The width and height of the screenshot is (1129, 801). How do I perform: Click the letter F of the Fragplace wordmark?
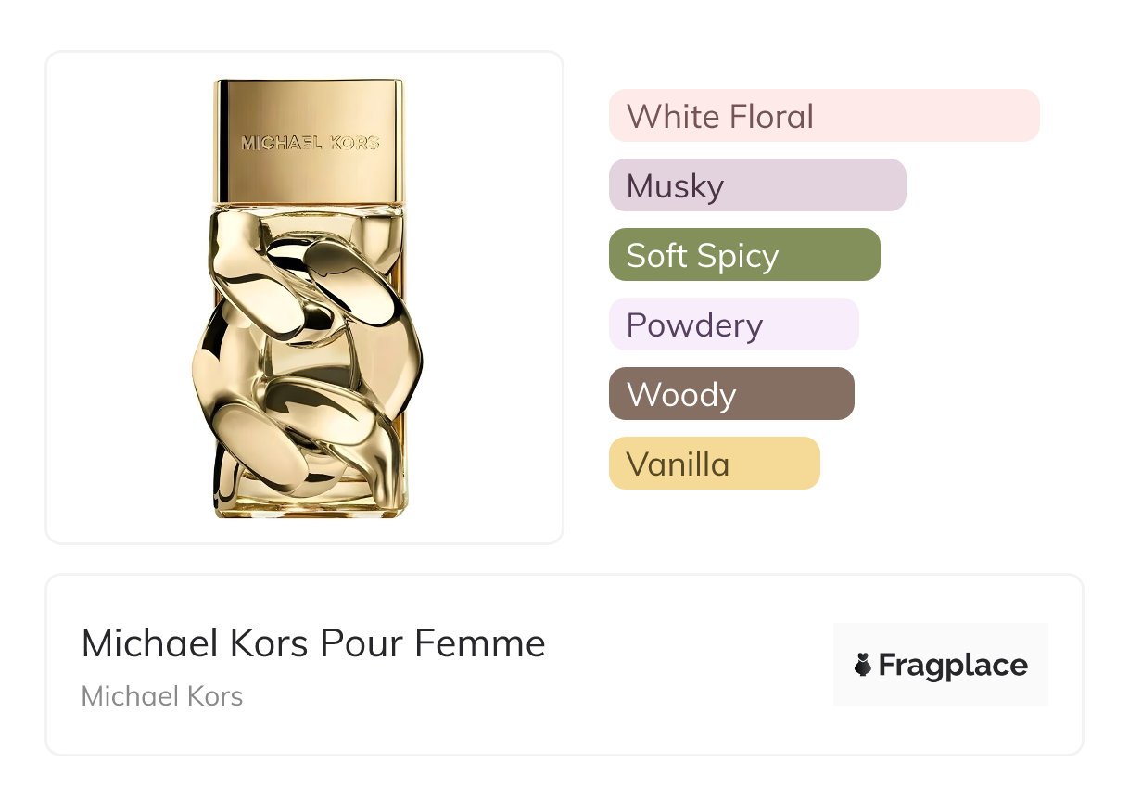887,666
